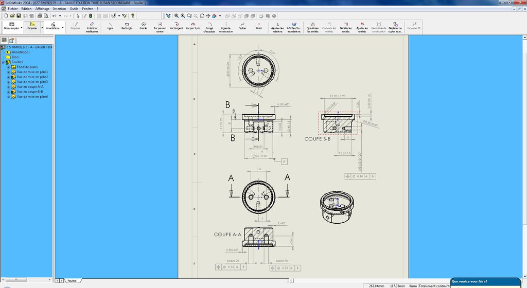Use the Symétriser les entités tool
527x288 pixels.
tap(313, 27)
